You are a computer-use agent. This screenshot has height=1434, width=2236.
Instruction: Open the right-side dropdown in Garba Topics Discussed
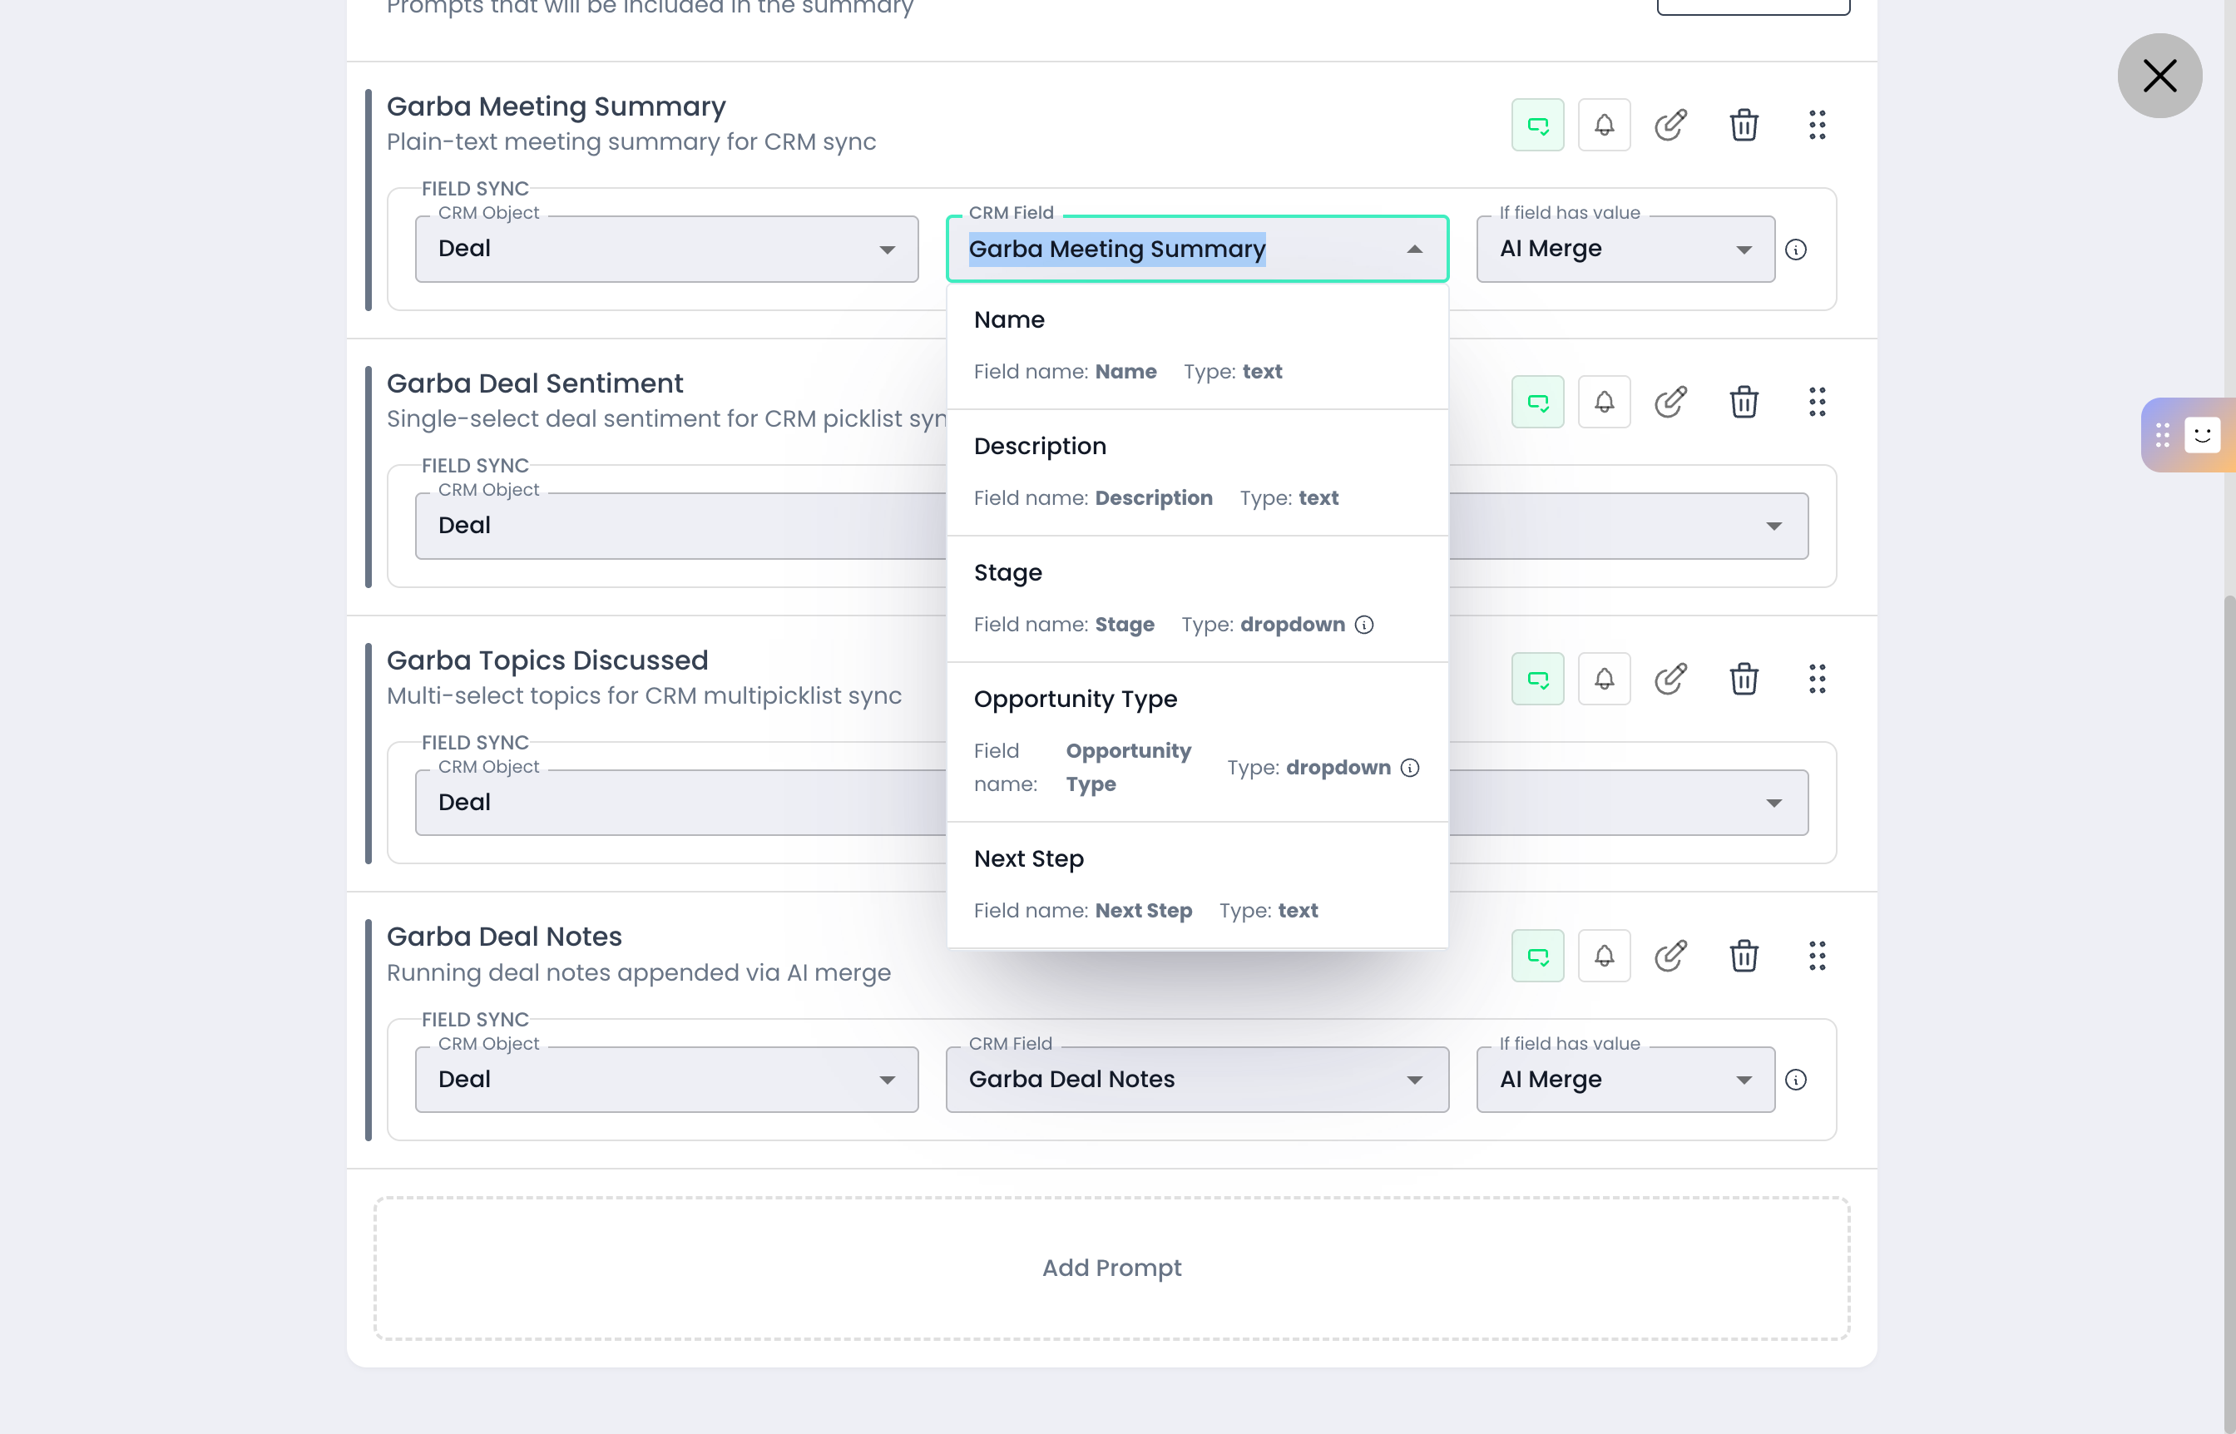click(x=1628, y=803)
